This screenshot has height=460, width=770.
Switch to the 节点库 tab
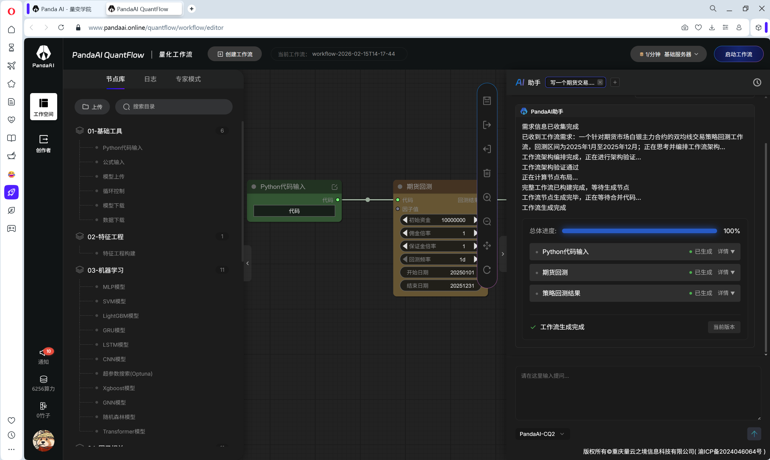point(116,79)
